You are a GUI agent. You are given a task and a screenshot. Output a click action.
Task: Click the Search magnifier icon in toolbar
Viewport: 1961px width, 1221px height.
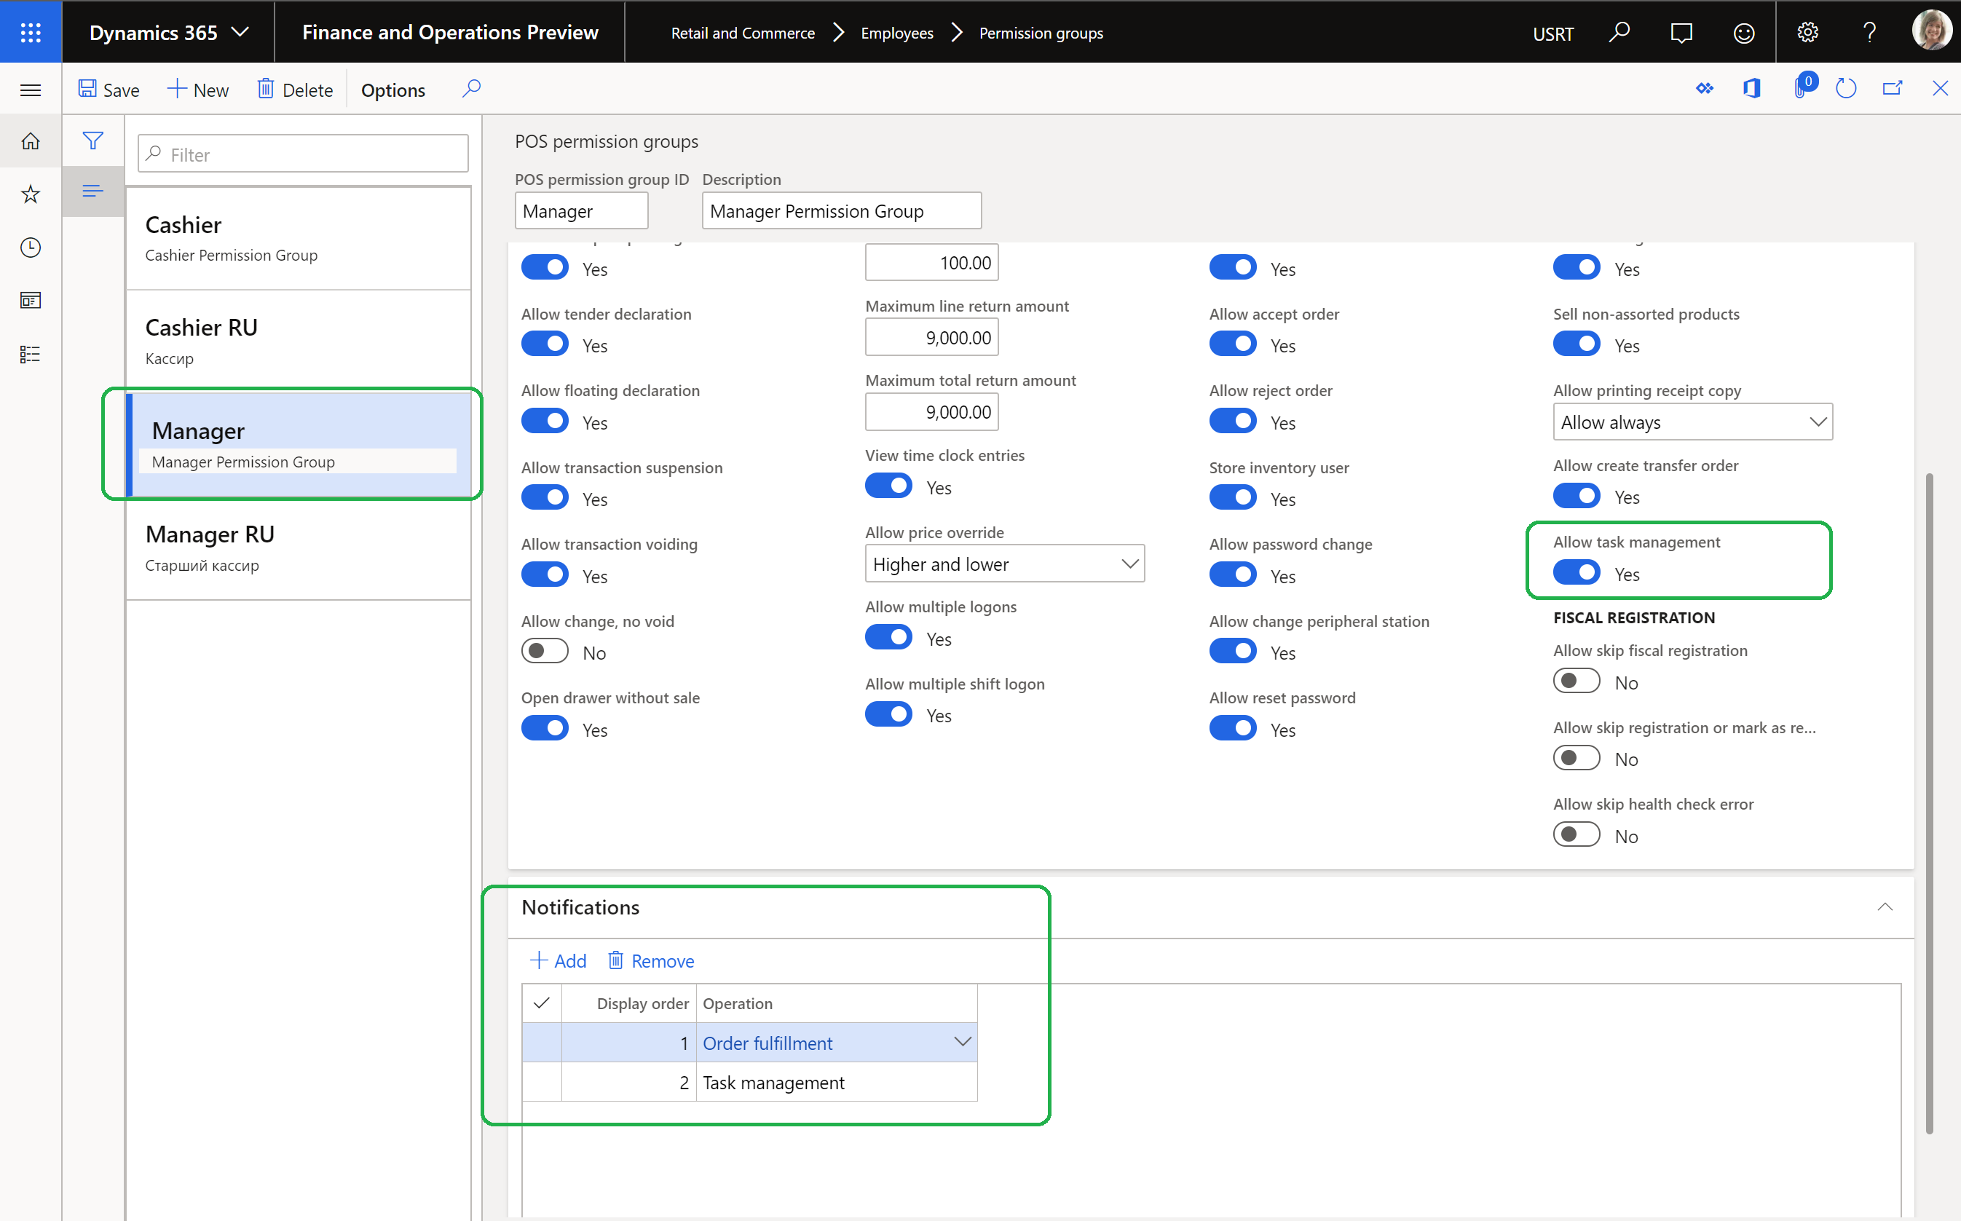click(471, 89)
